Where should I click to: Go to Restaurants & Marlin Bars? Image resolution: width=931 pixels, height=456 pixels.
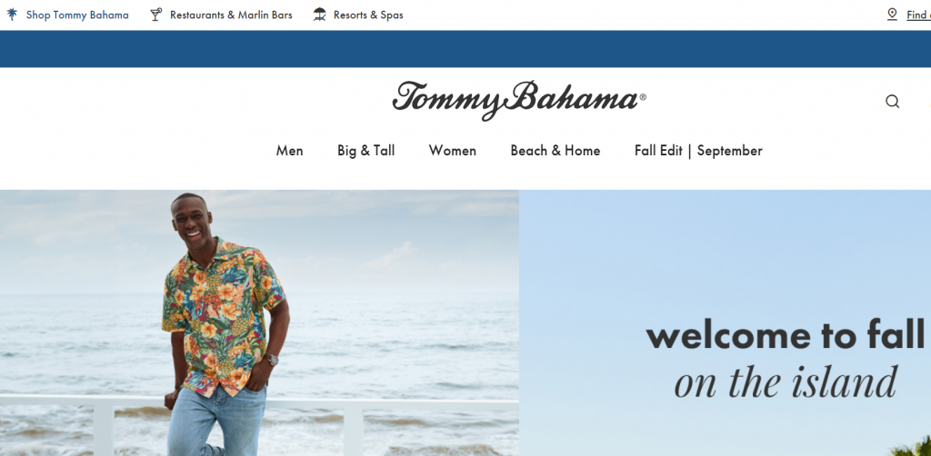pos(231,15)
